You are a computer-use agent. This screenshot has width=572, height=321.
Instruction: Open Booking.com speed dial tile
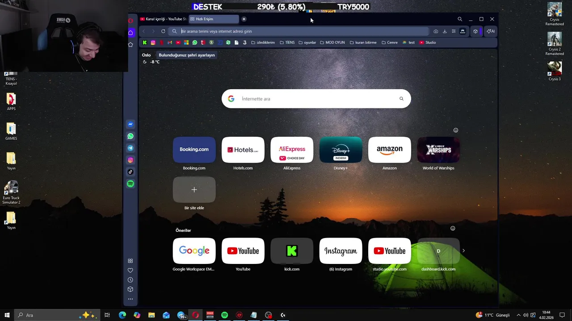[x=194, y=150]
